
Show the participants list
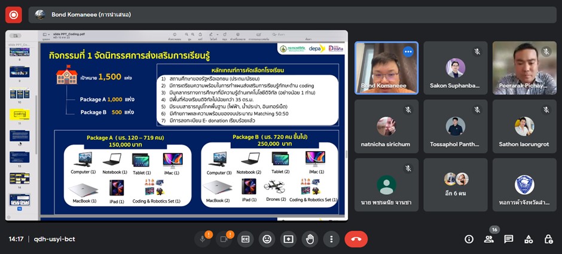point(489,239)
